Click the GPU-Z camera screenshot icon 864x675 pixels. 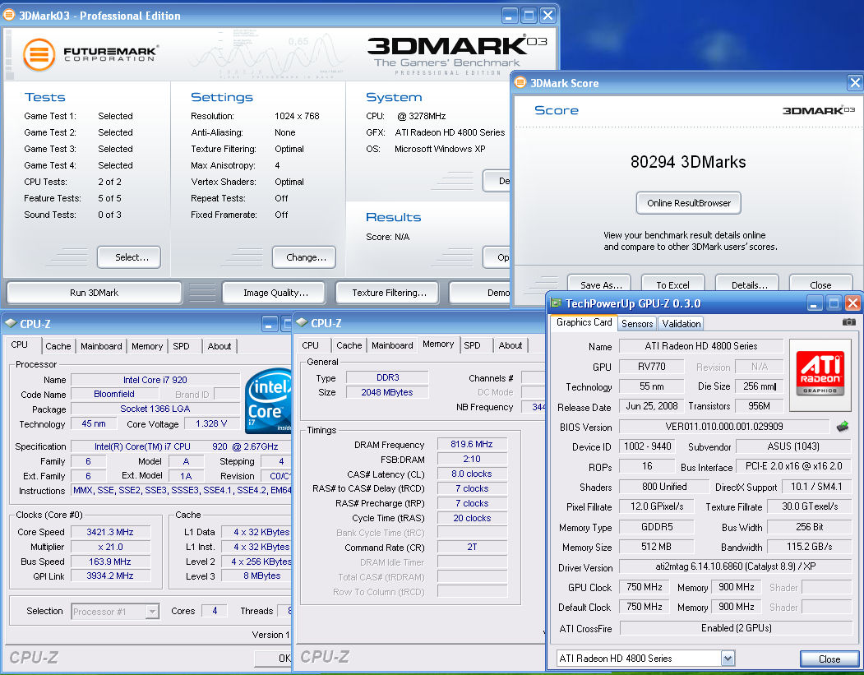pyautogui.click(x=849, y=321)
